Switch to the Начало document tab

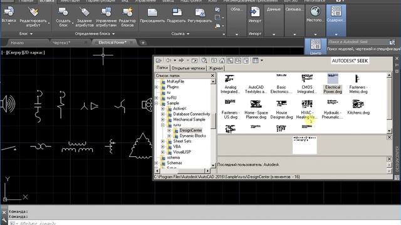tap(18, 42)
